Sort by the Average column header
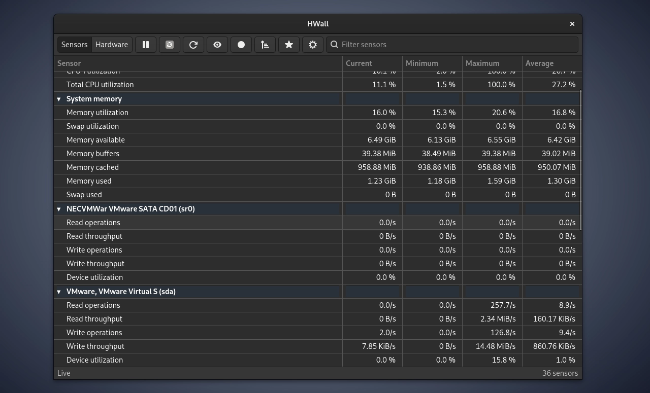The image size is (650, 393). (551, 63)
